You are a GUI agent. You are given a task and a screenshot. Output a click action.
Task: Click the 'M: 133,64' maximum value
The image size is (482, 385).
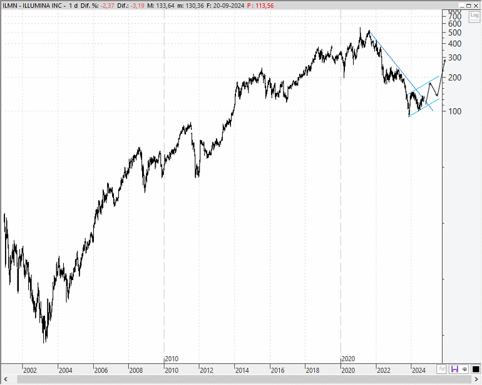pos(161,6)
